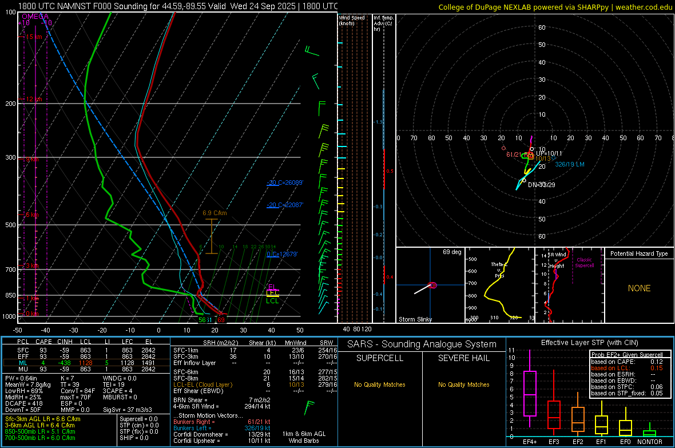Screen dimensions: 675x448
Task: Click the Theta-E v. Pres inset label
Action: [x=499, y=269]
